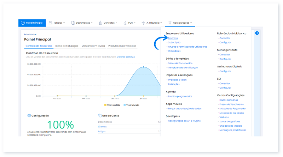Click the collapse sidebar arrow icon
Viewport: 283px width, 157px height.
pyautogui.click(x=257, y=33)
